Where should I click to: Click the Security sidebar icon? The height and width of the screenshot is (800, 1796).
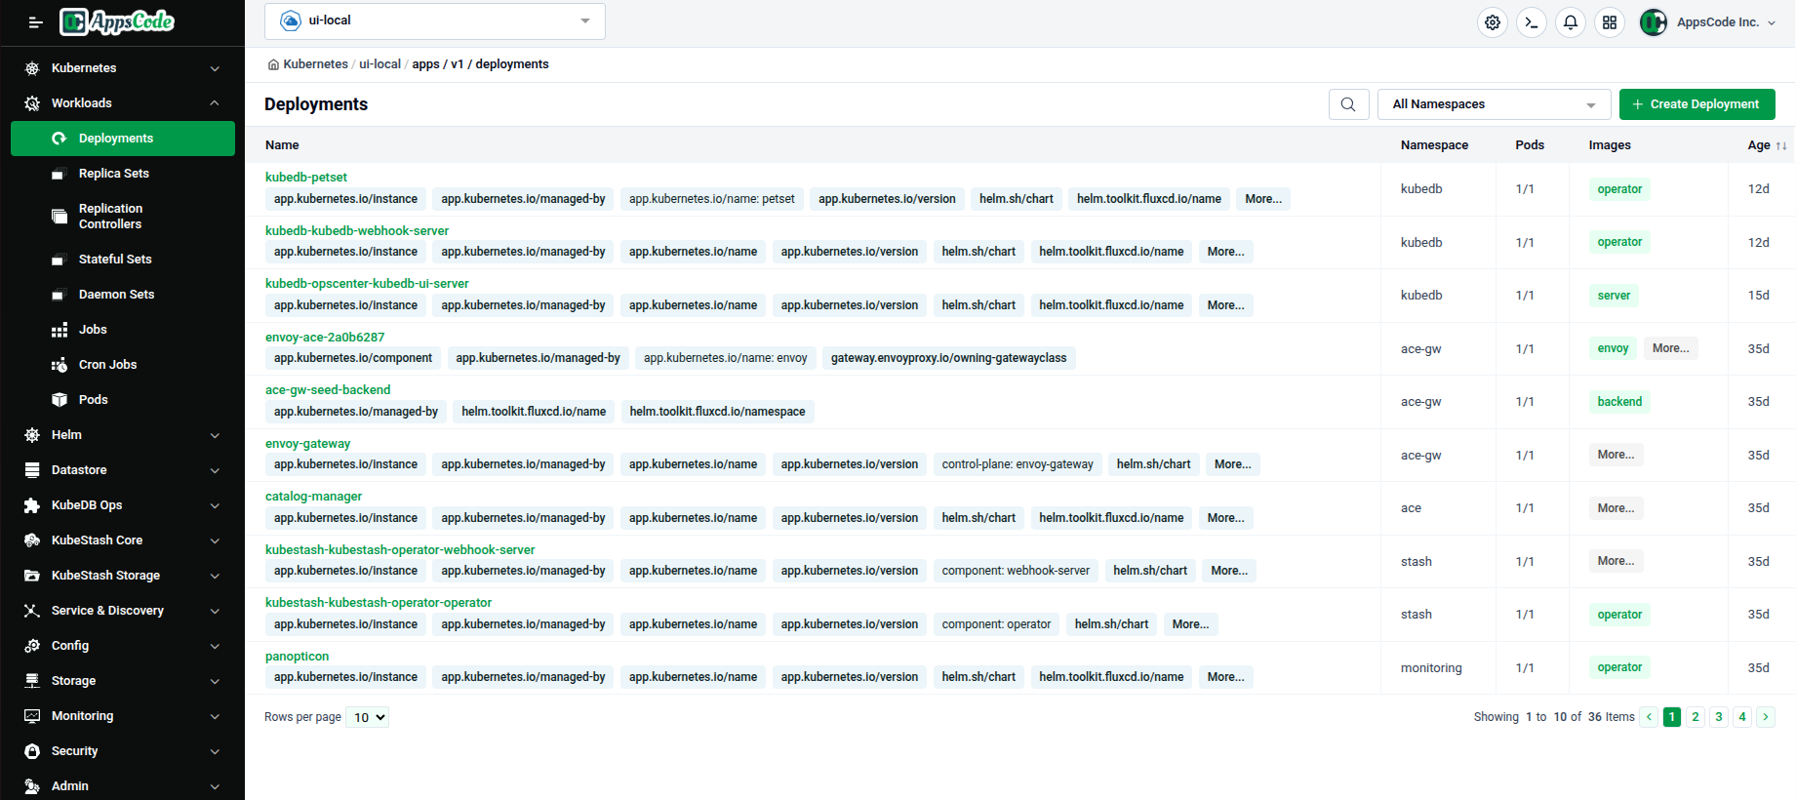(x=32, y=751)
